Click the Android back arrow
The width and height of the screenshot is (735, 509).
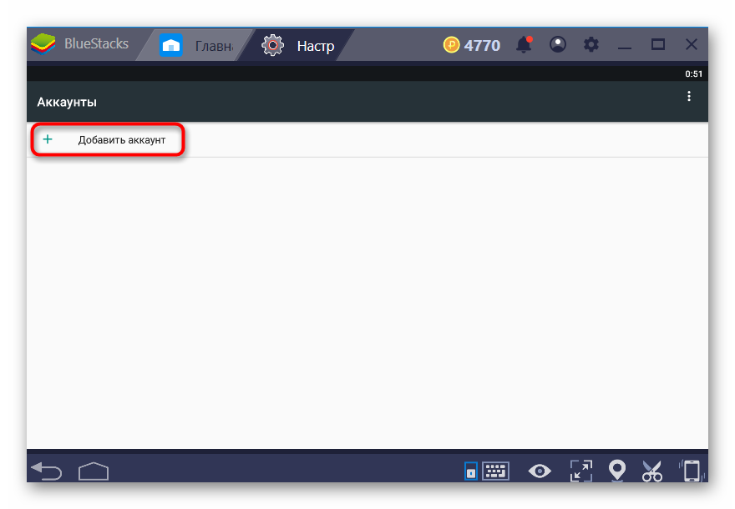pyautogui.click(x=47, y=471)
